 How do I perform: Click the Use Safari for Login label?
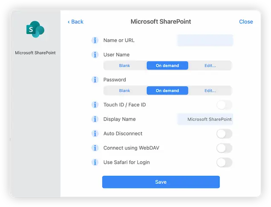tap(127, 162)
